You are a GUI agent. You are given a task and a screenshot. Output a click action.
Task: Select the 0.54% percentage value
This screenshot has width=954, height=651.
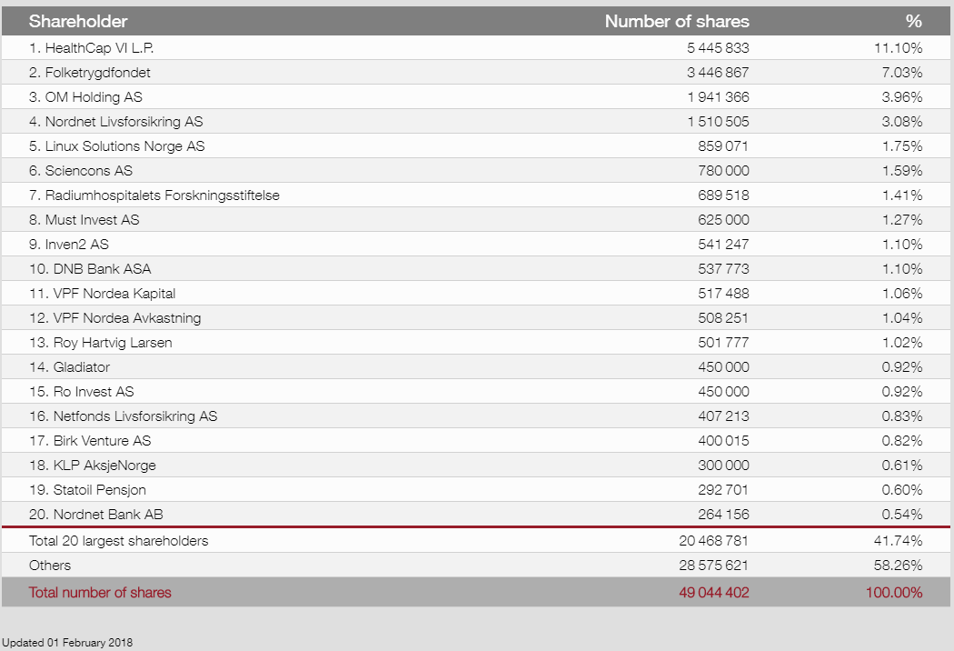pos(902,515)
